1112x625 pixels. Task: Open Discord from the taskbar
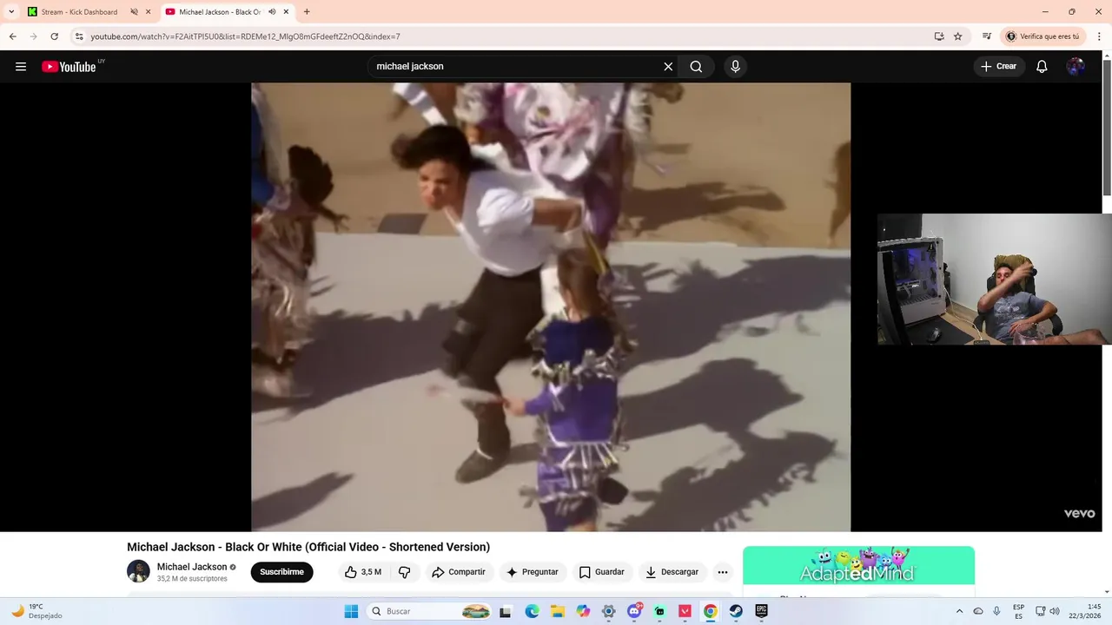coord(635,611)
